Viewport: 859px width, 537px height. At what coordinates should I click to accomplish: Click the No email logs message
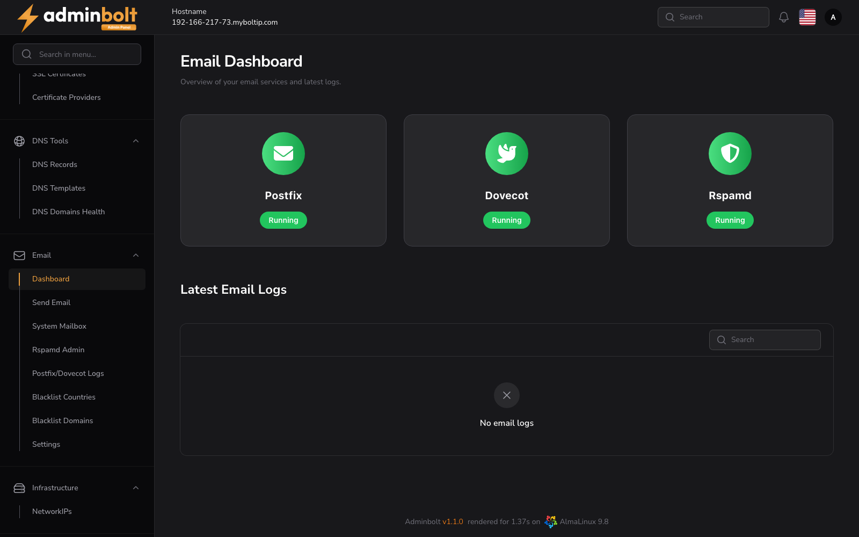click(507, 423)
